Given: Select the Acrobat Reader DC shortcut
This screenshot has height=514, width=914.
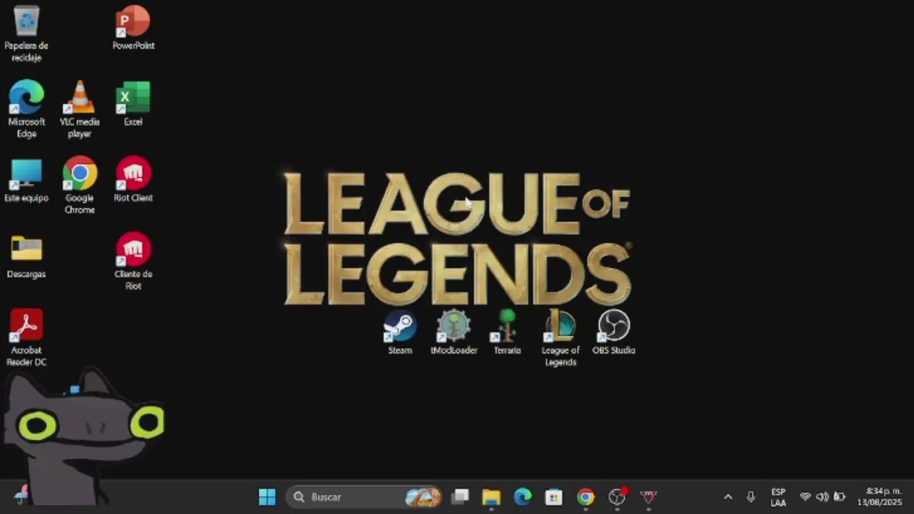Looking at the screenshot, I should point(26,338).
